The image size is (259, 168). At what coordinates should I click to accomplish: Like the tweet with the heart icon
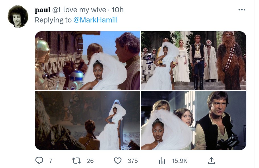tap(117, 161)
